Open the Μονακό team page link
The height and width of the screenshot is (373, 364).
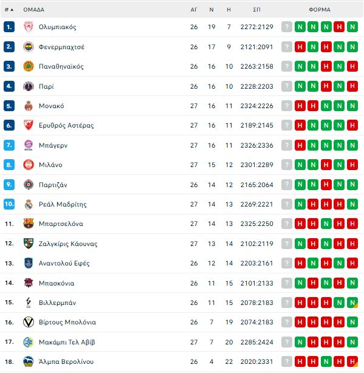tap(52, 106)
